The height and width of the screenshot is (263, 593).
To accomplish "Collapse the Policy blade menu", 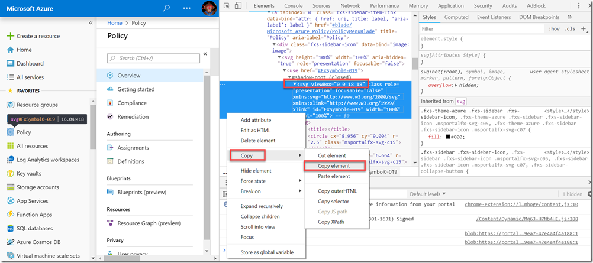I will [x=205, y=54].
